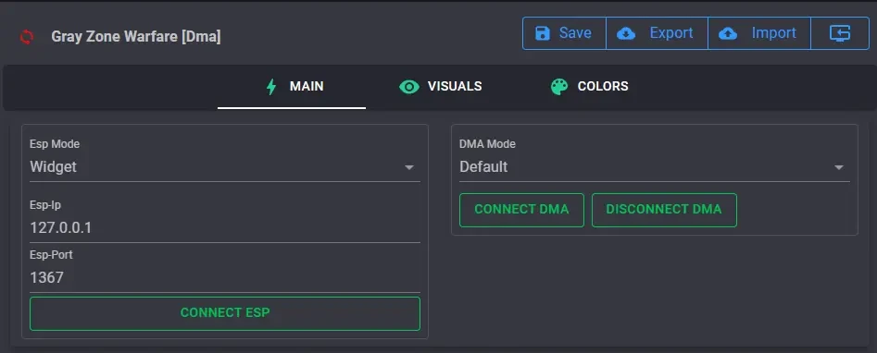Click the DISCONNECT DMA button
Image resolution: width=877 pixels, height=353 pixels.
tap(664, 210)
